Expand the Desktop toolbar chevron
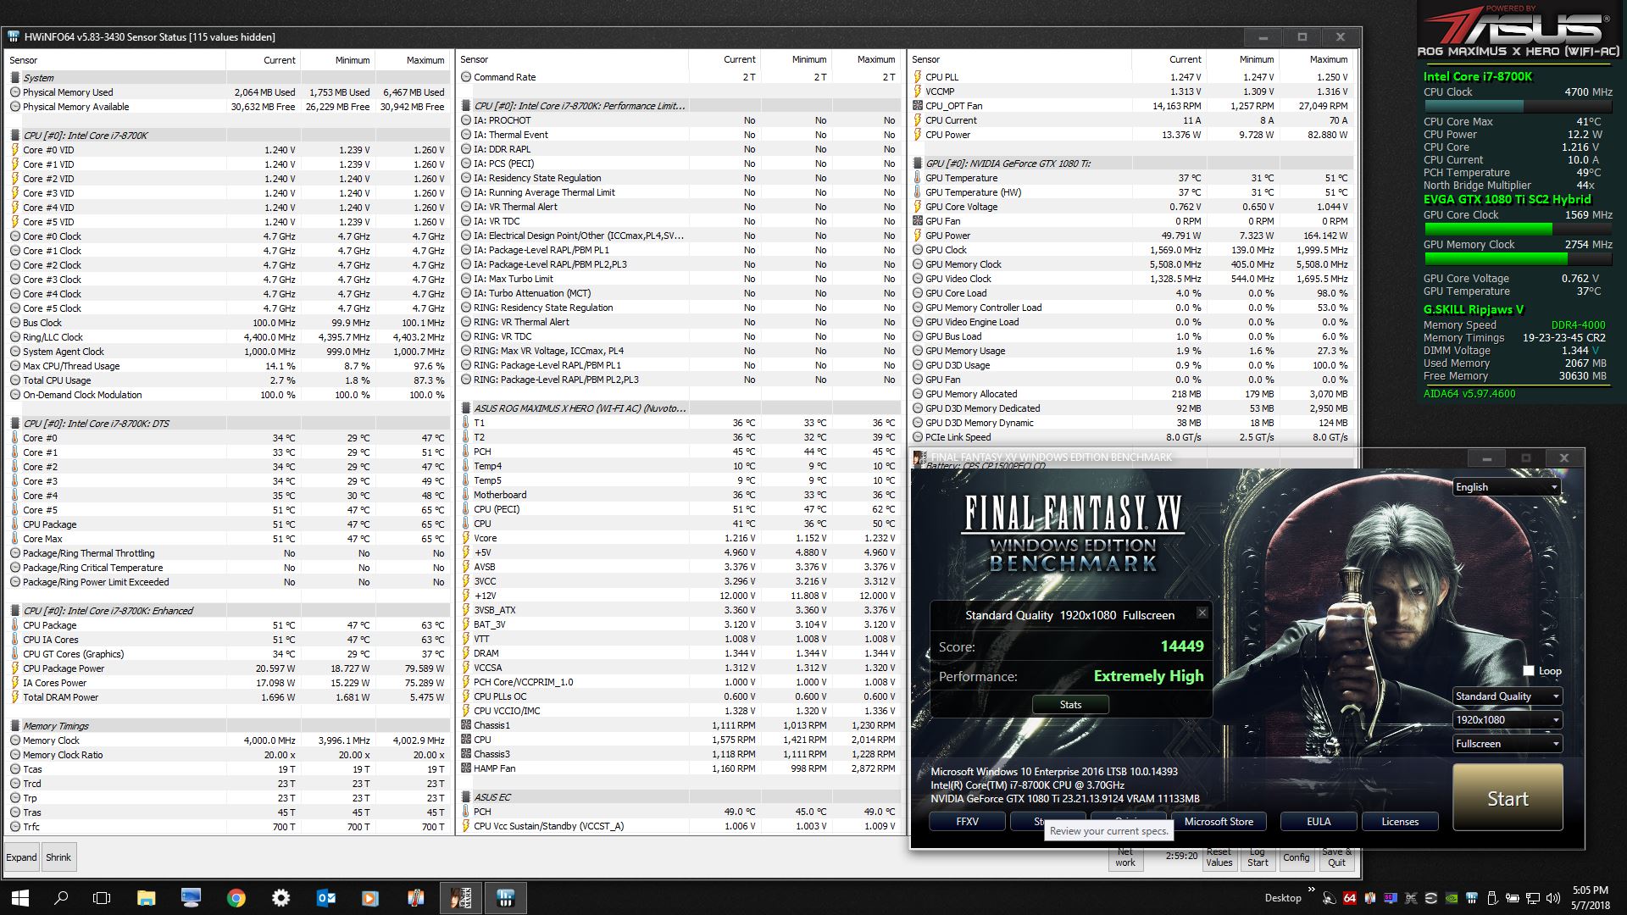 click(x=1312, y=889)
